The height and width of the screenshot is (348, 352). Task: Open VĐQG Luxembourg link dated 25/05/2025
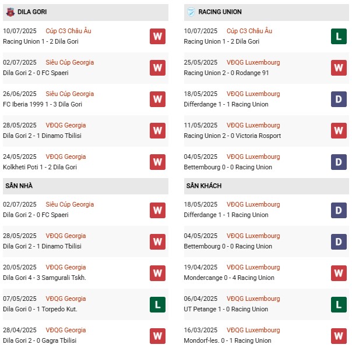[254, 62]
